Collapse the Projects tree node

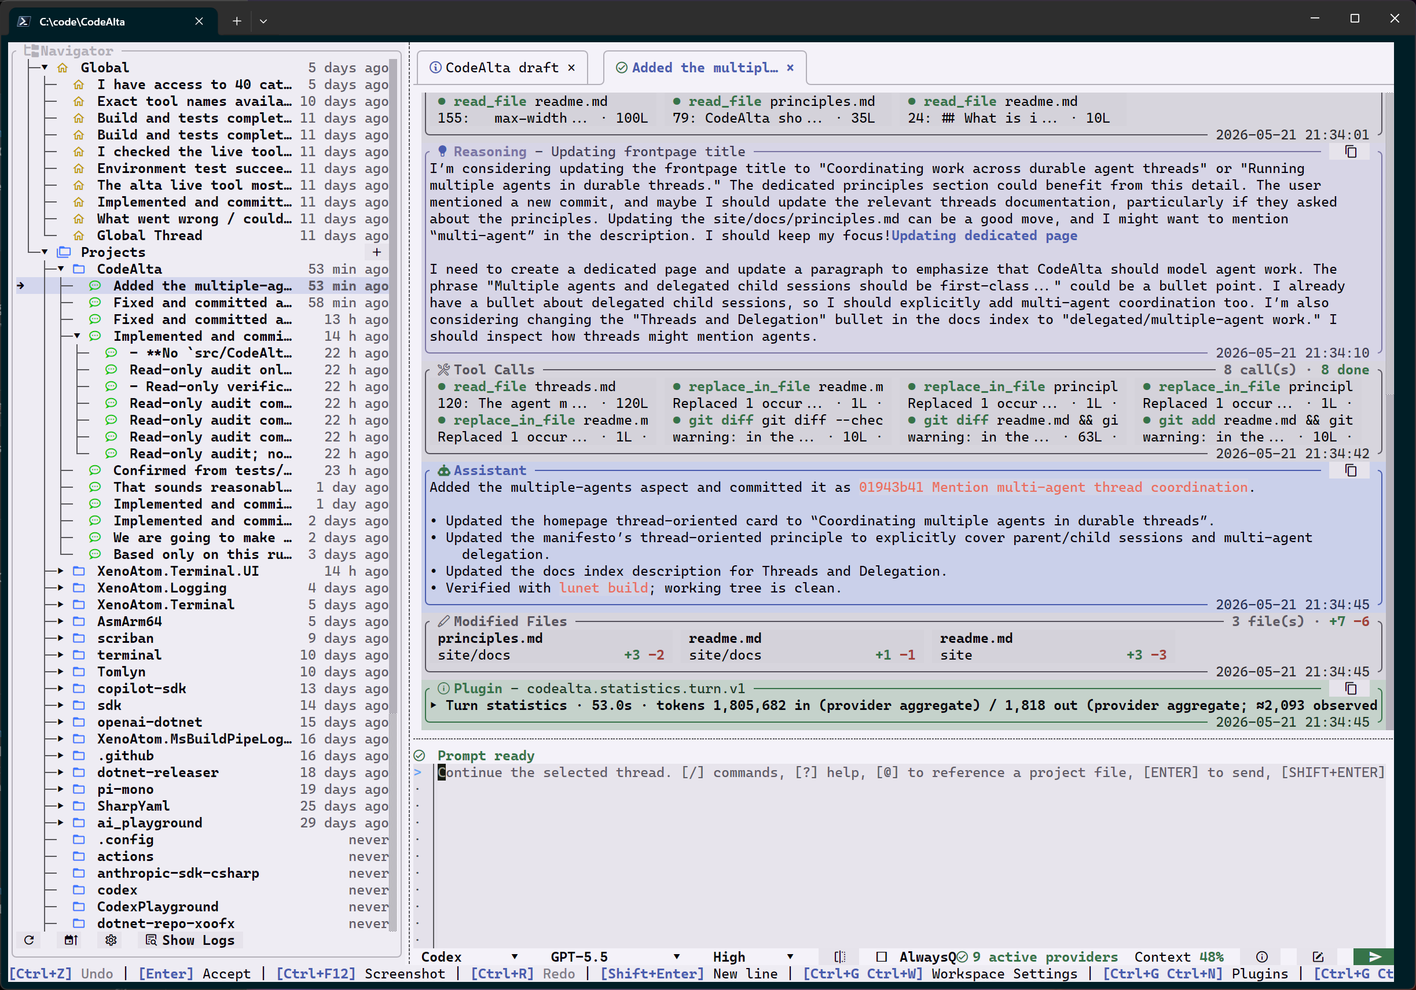click(45, 252)
